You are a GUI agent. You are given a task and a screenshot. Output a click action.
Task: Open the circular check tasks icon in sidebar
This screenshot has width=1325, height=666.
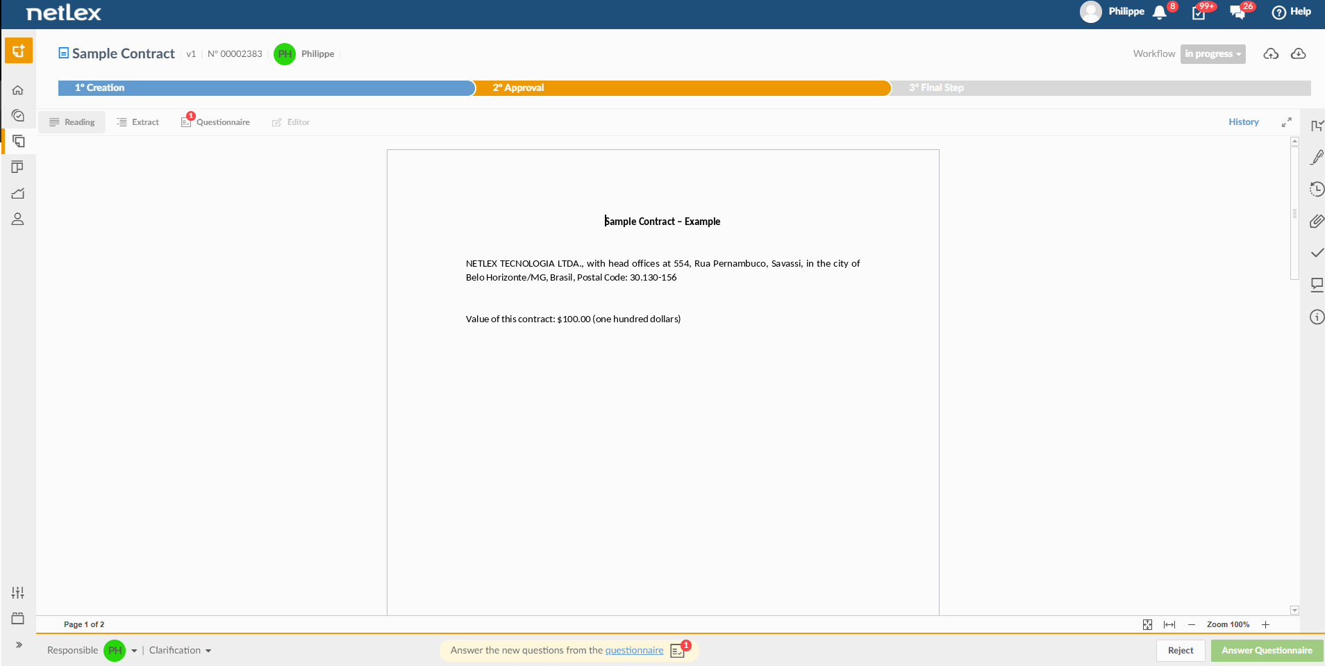(18, 115)
